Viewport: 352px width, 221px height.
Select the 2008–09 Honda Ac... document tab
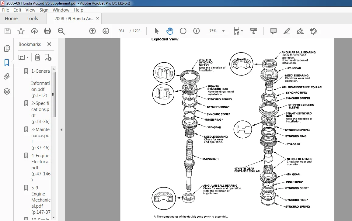pyautogui.click(x=74, y=19)
